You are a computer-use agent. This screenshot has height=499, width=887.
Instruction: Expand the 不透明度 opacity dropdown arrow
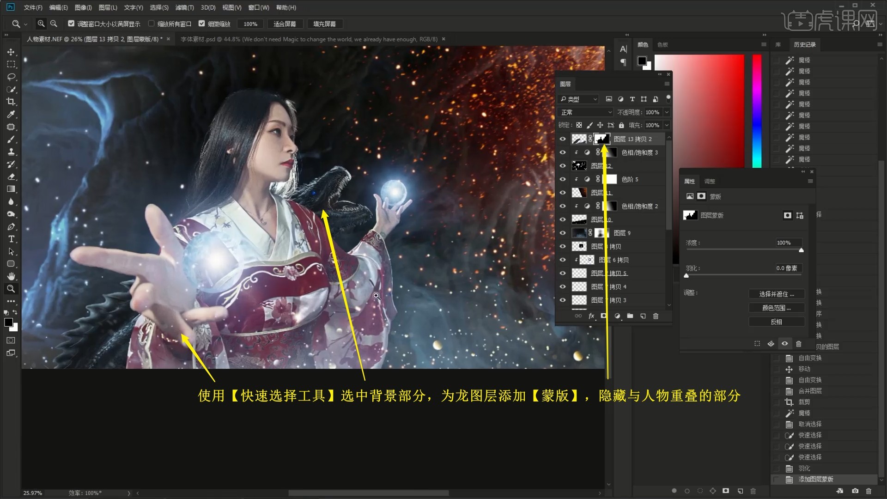point(666,112)
